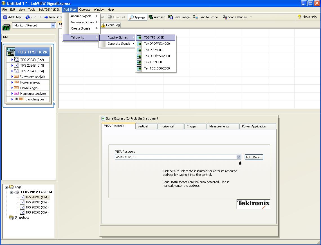Select the TDS TPS 1K 2K step header

(28, 52)
